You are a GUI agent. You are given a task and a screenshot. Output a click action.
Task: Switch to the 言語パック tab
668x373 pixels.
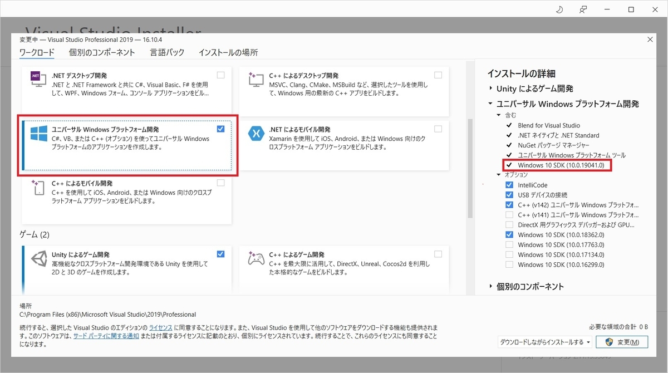click(x=167, y=52)
